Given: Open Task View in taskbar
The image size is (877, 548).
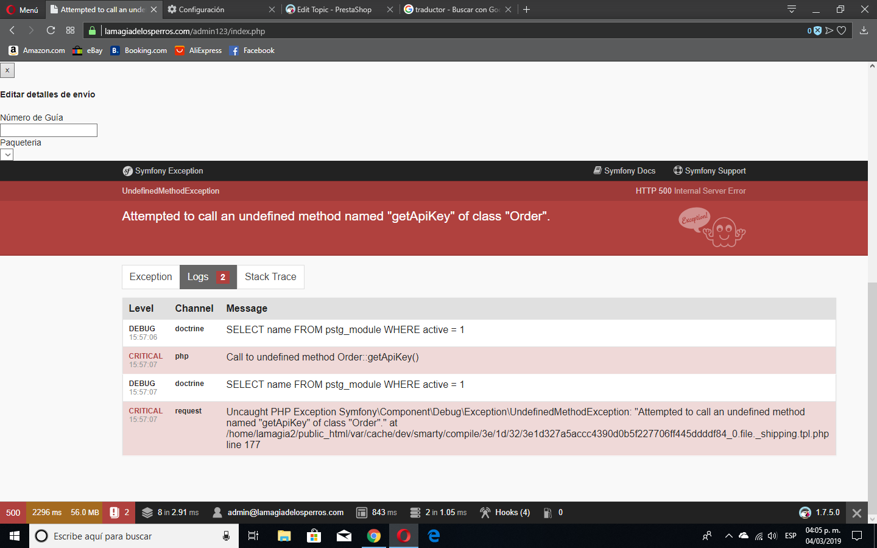Looking at the screenshot, I should (x=253, y=536).
